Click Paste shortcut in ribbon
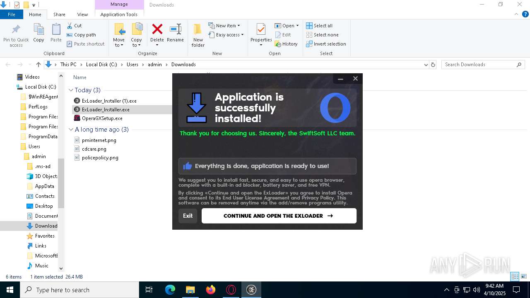 (x=85, y=44)
